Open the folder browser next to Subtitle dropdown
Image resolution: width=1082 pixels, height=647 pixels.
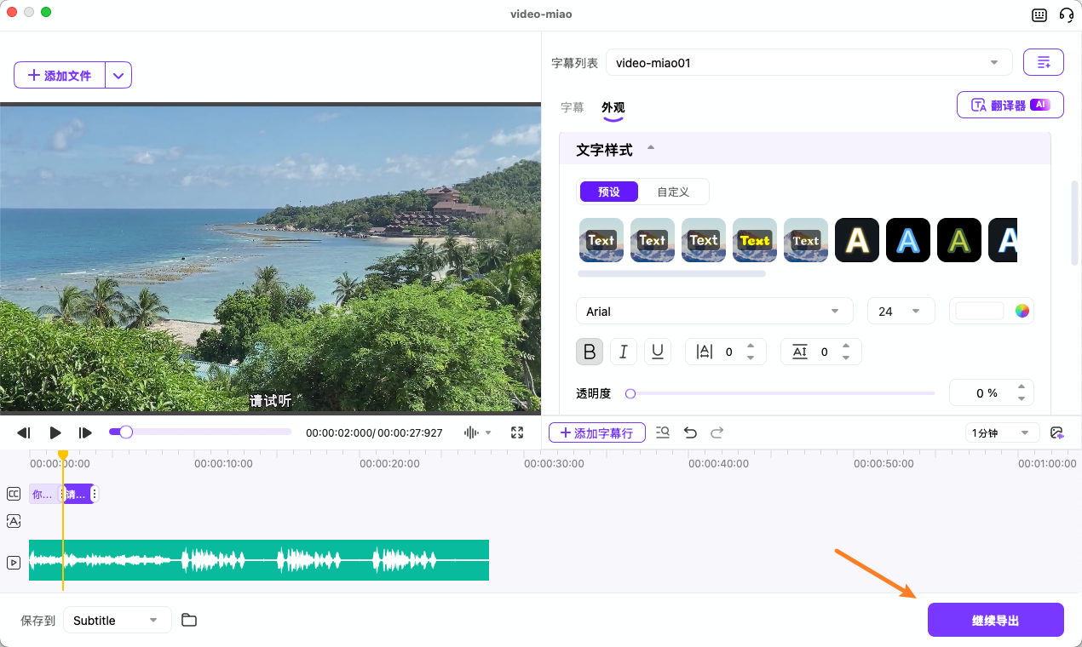point(188,620)
